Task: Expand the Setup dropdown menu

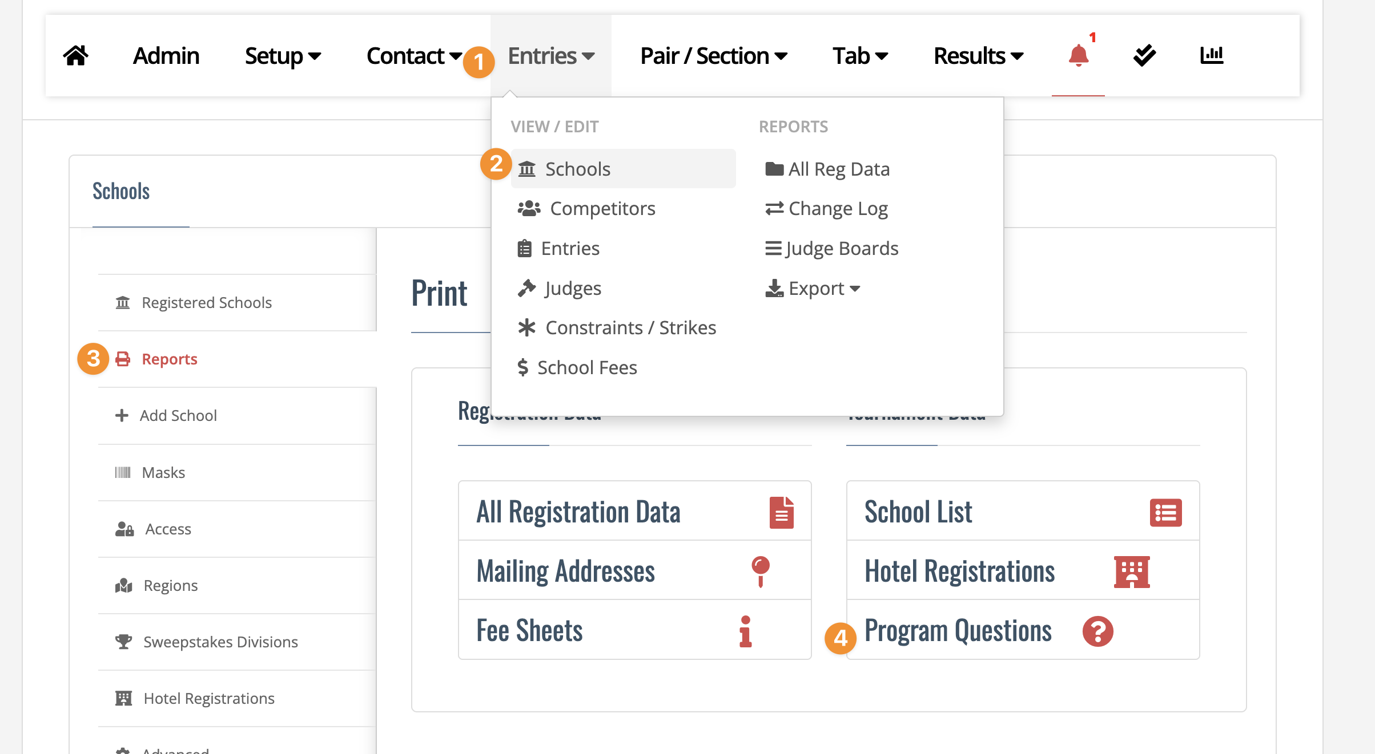Action: pos(283,56)
